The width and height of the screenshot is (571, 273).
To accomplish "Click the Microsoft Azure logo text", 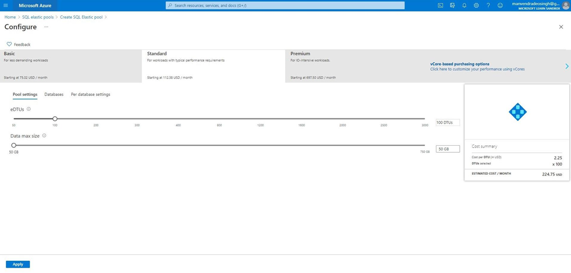I will pos(35,5).
